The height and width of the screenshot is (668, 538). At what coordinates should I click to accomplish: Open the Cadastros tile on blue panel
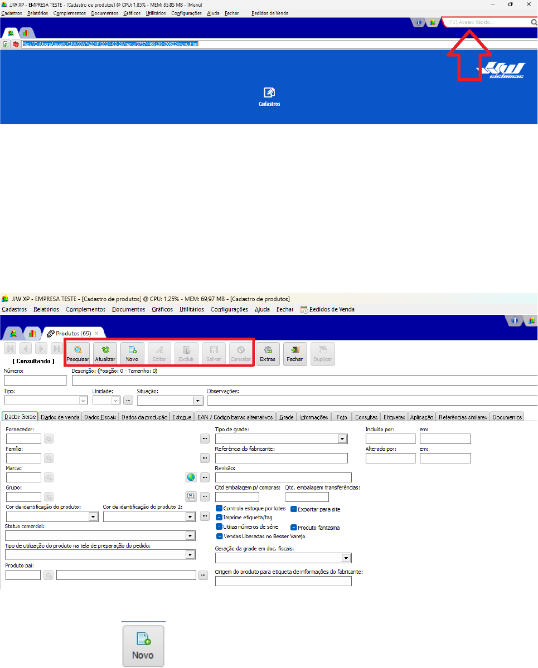pos(269,96)
